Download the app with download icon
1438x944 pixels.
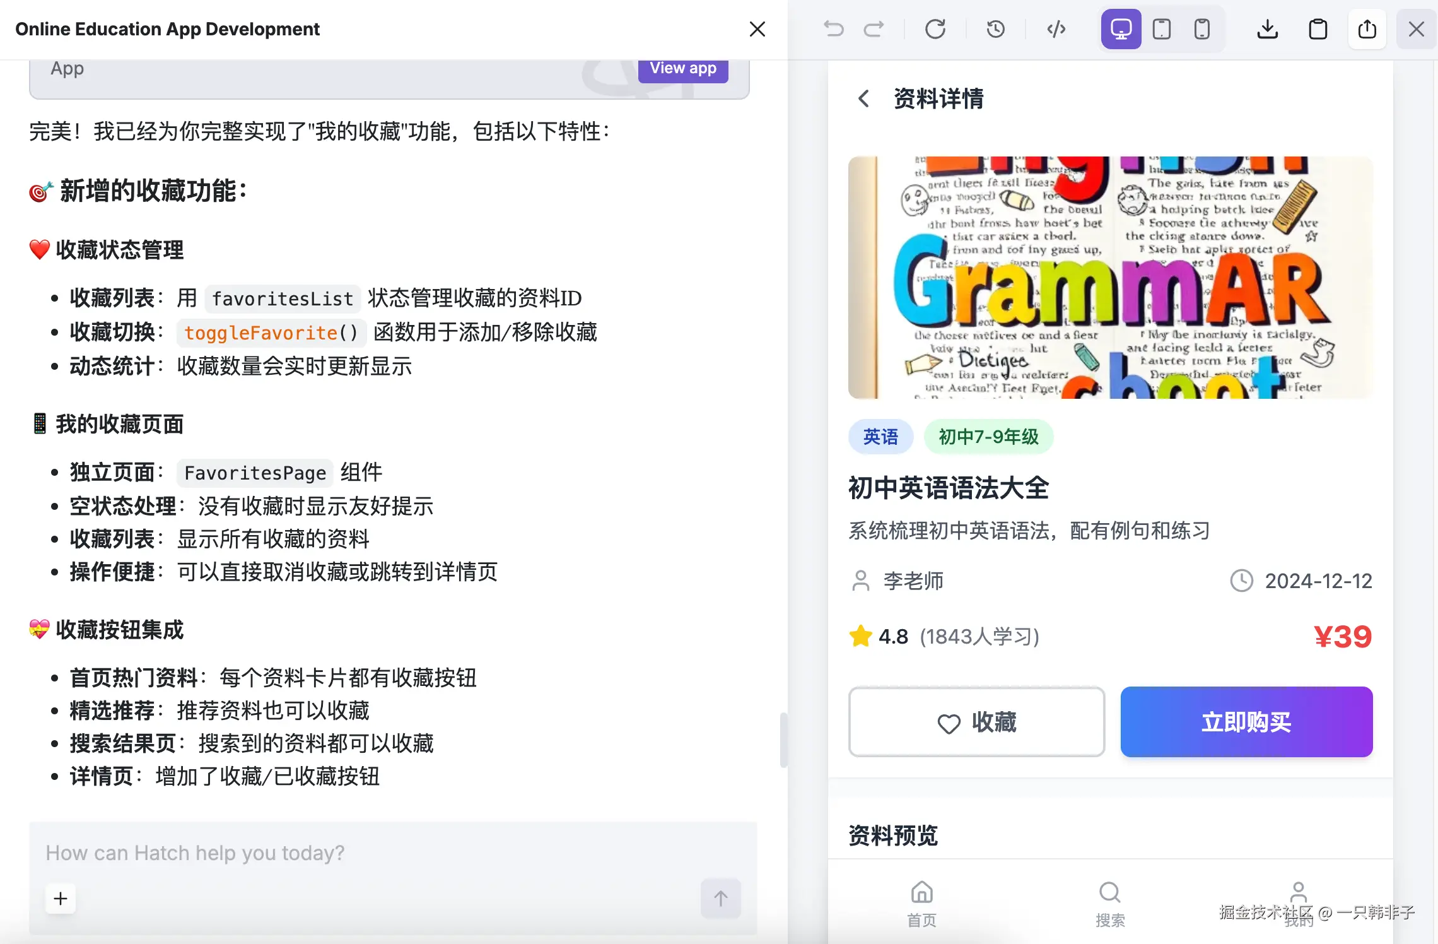pyautogui.click(x=1268, y=29)
